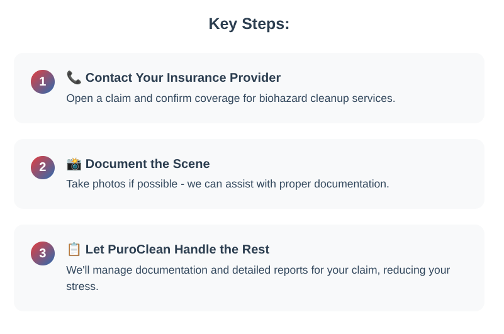
Task: Click the third step card background
Action: tap(249, 268)
